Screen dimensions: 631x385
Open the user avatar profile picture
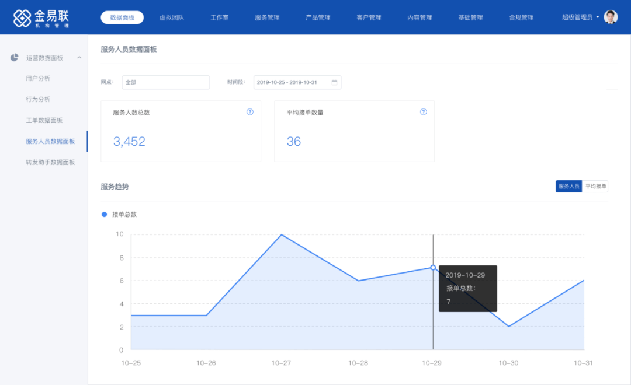[x=611, y=17]
